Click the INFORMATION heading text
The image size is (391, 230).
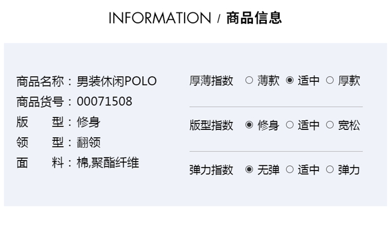161,18
